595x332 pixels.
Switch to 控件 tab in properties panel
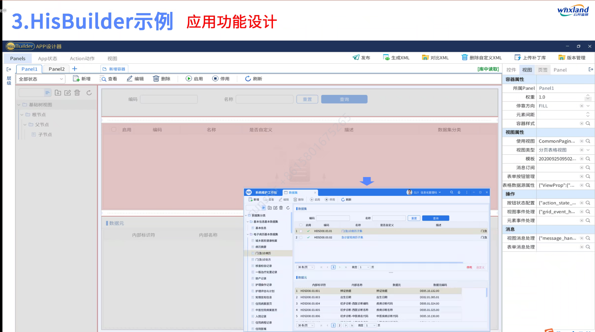click(x=511, y=70)
